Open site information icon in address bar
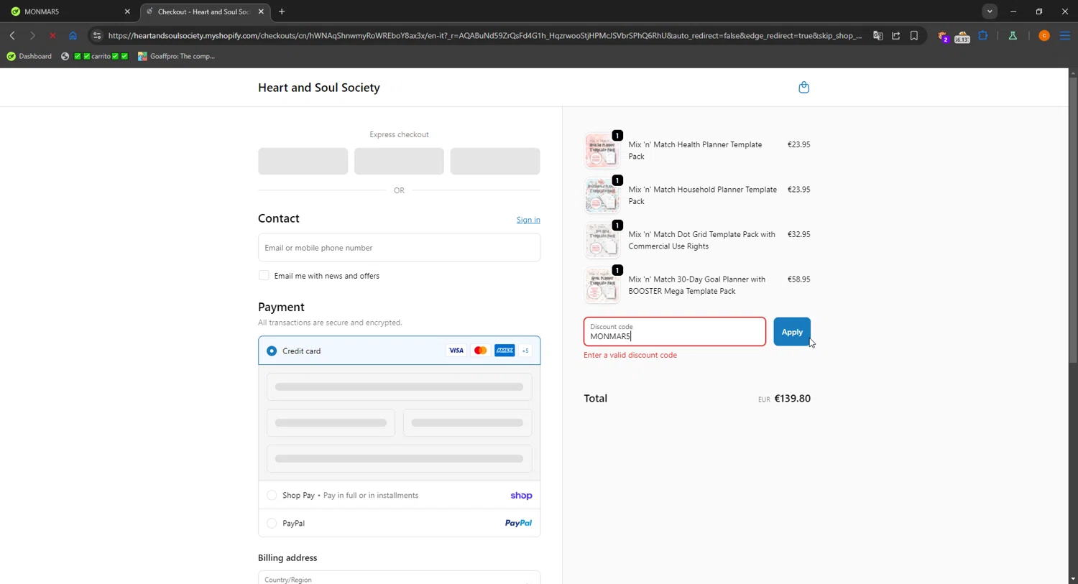 (97, 35)
